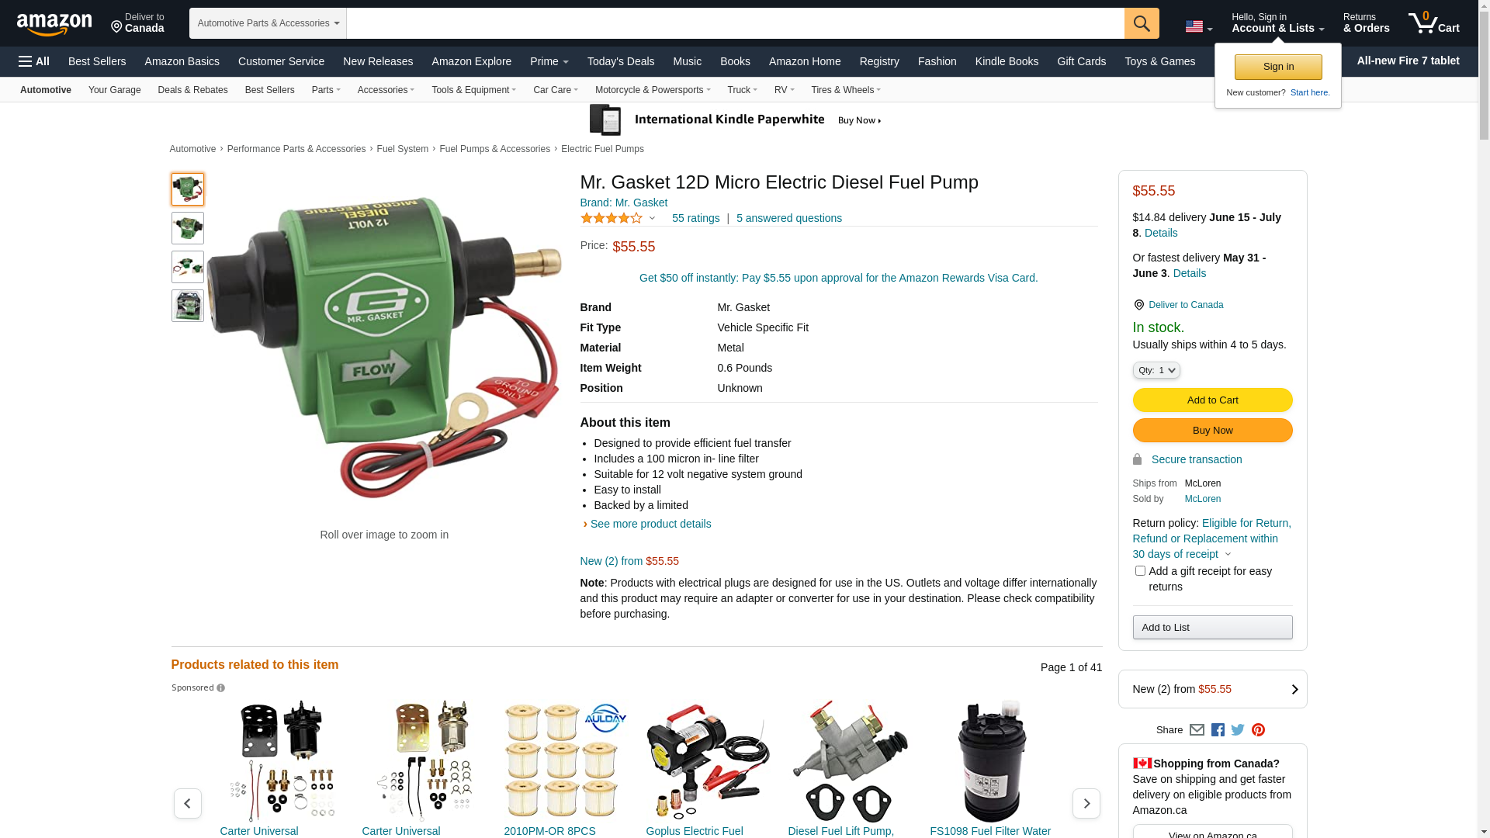Image resolution: width=1490 pixels, height=838 pixels.
Task: Go to next related products page
Action: coord(1086,804)
